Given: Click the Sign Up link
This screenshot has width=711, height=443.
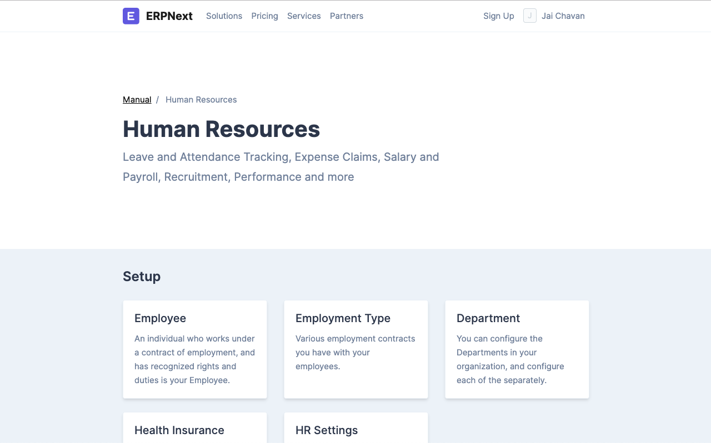Looking at the screenshot, I should (498, 16).
